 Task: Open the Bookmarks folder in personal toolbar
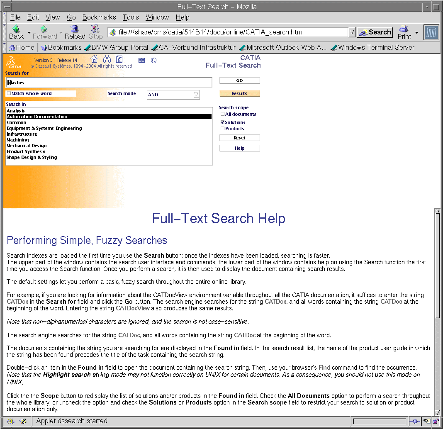coord(61,47)
